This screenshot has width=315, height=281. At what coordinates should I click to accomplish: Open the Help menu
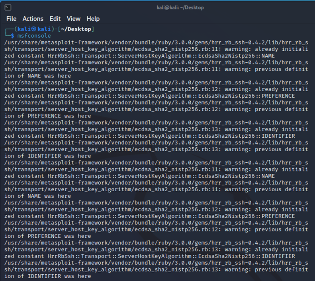tap(93, 19)
